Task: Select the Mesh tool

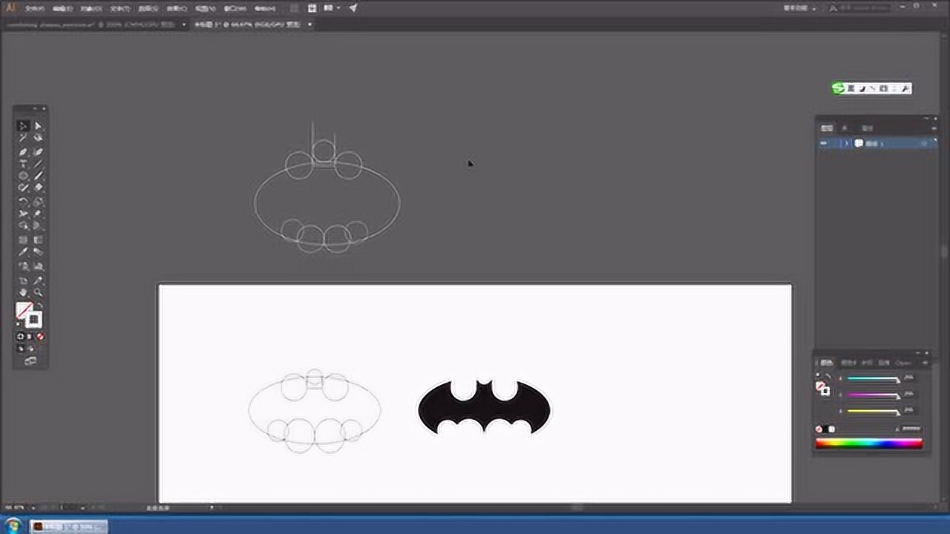Action: 24,240
